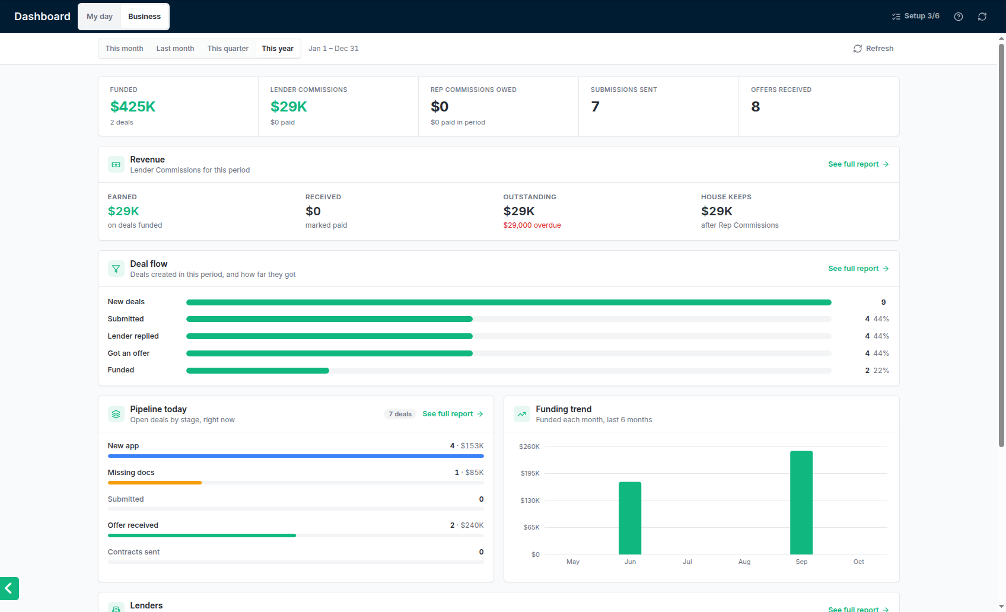
Task: Click the Submissions Sent value 7
Action: (x=595, y=107)
